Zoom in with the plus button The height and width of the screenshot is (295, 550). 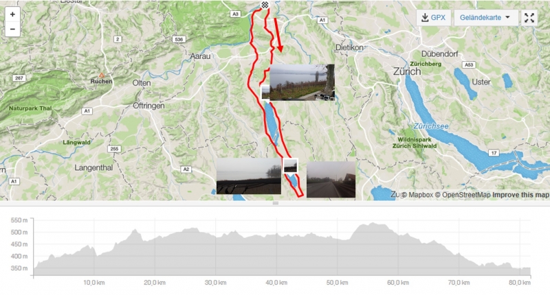click(x=12, y=14)
